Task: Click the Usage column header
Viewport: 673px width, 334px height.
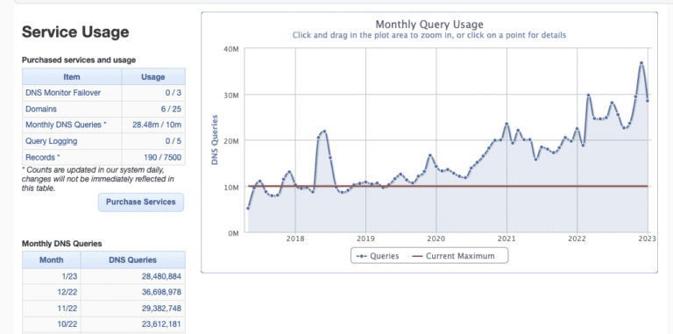Action: [153, 77]
